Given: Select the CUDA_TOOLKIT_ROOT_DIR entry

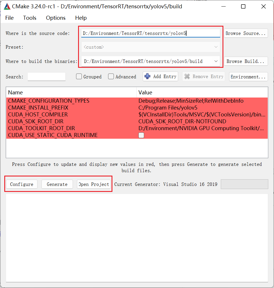Looking at the screenshot, I should tap(137, 128).
